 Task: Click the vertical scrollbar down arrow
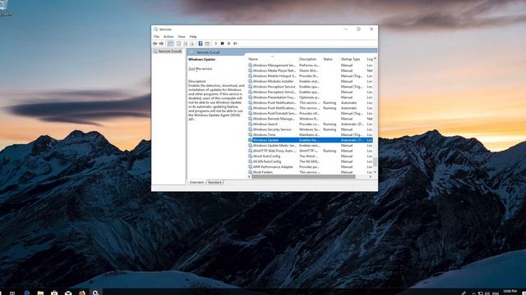point(375,172)
